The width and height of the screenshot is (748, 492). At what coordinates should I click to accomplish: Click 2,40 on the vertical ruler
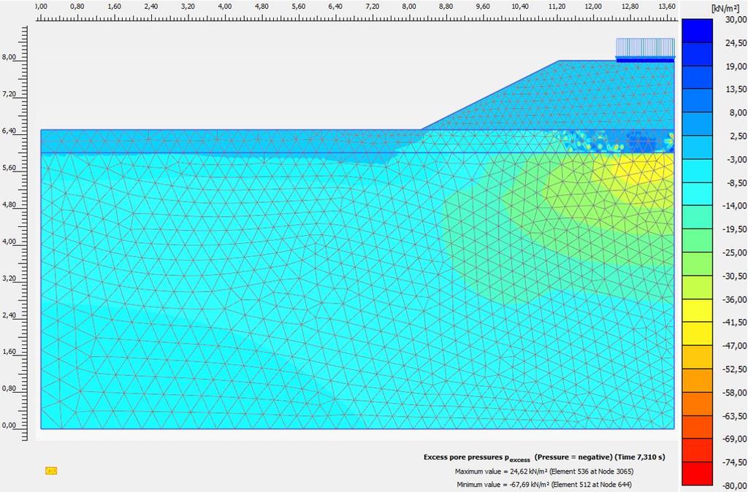[x=9, y=315]
